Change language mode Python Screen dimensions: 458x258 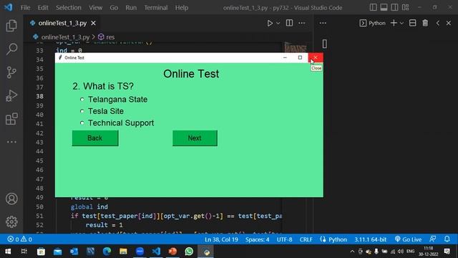click(338, 239)
